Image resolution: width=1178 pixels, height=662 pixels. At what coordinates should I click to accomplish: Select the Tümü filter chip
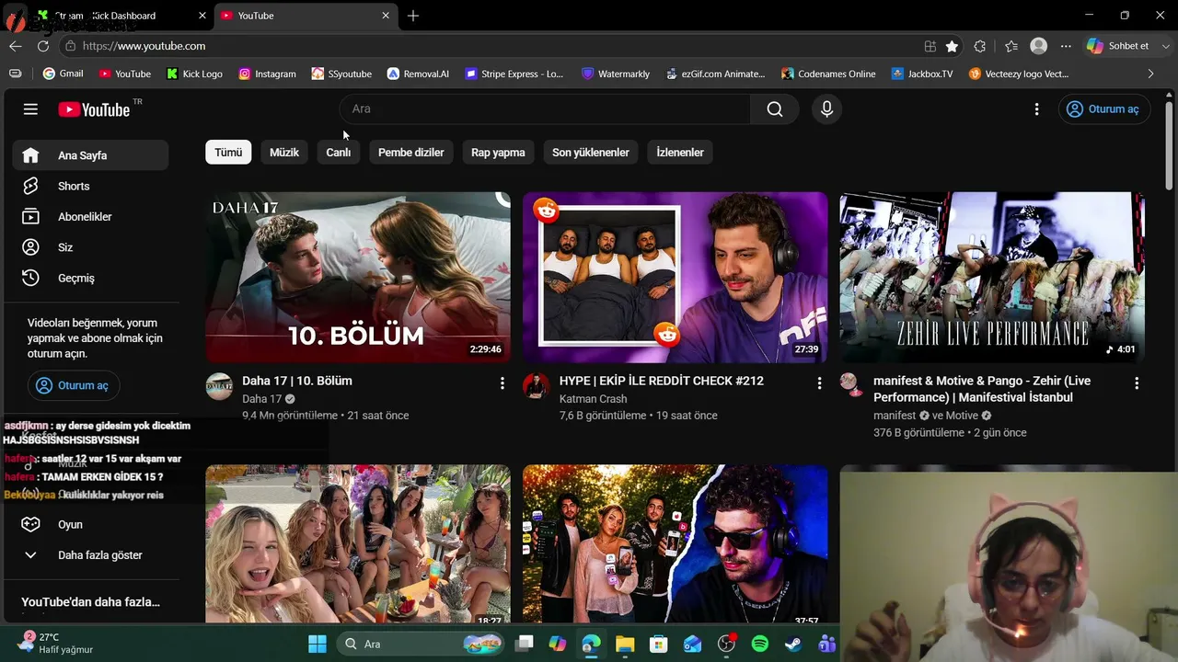click(228, 153)
